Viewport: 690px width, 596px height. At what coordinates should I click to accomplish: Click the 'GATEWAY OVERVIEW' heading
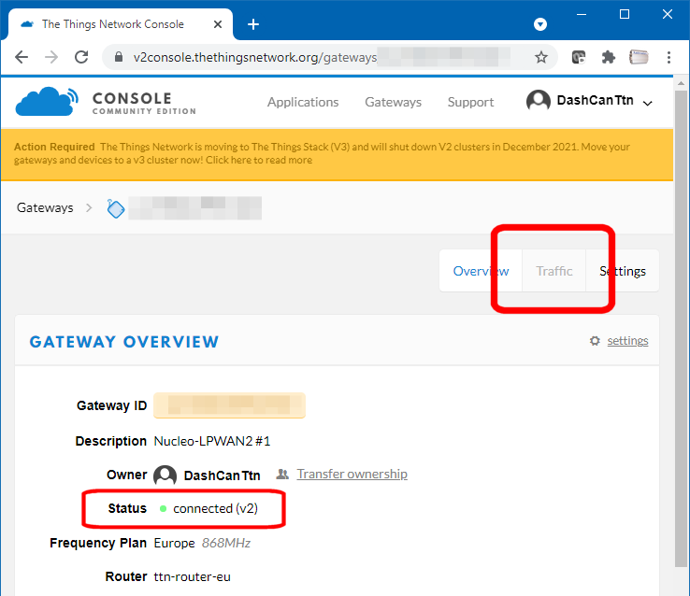tap(124, 342)
